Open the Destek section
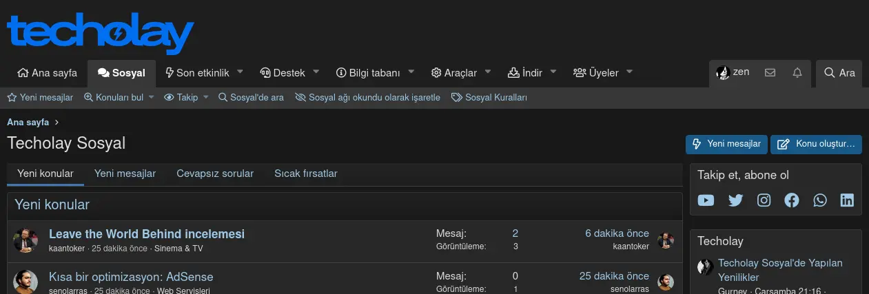Viewport: 869px width, 294px height. [x=283, y=72]
